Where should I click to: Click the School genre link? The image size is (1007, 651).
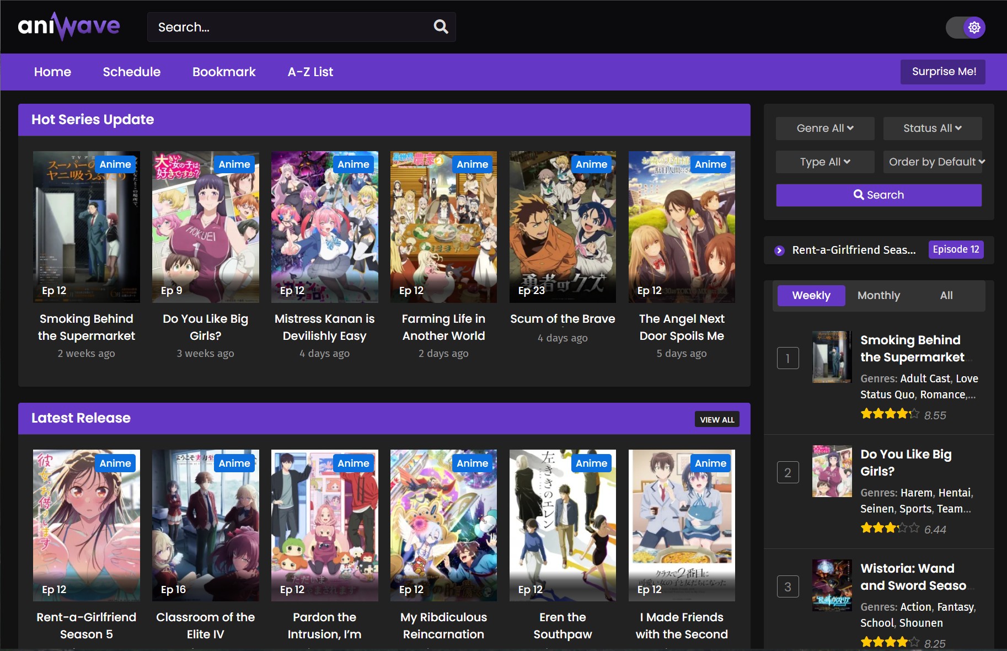(x=877, y=623)
